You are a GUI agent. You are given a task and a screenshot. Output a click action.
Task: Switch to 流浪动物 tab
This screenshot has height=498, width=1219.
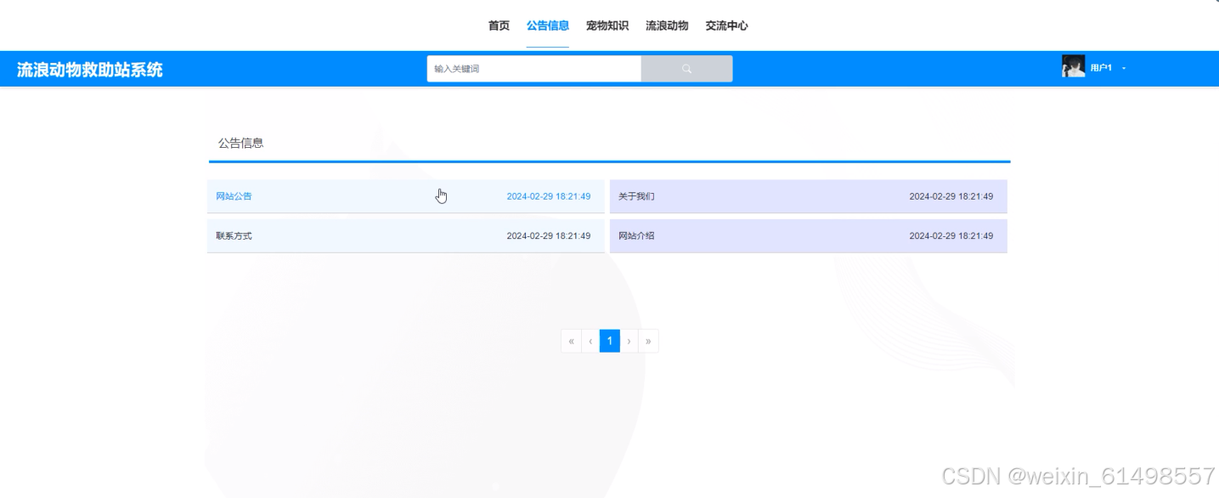click(x=667, y=25)
